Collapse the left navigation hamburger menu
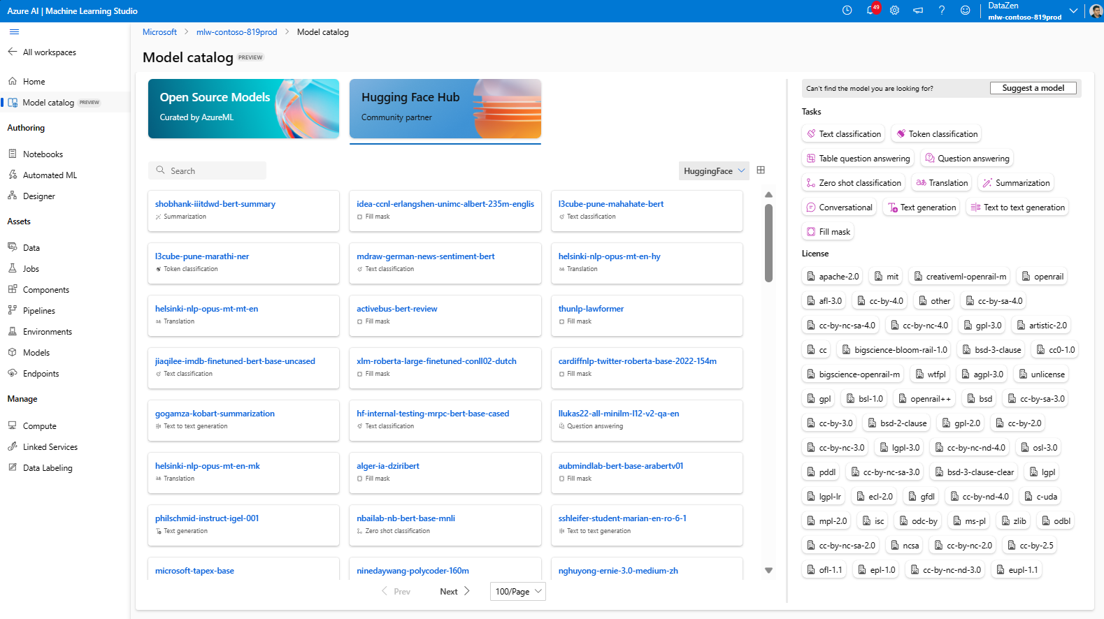The image size is (1104, 619). click(x=14, y=32)
